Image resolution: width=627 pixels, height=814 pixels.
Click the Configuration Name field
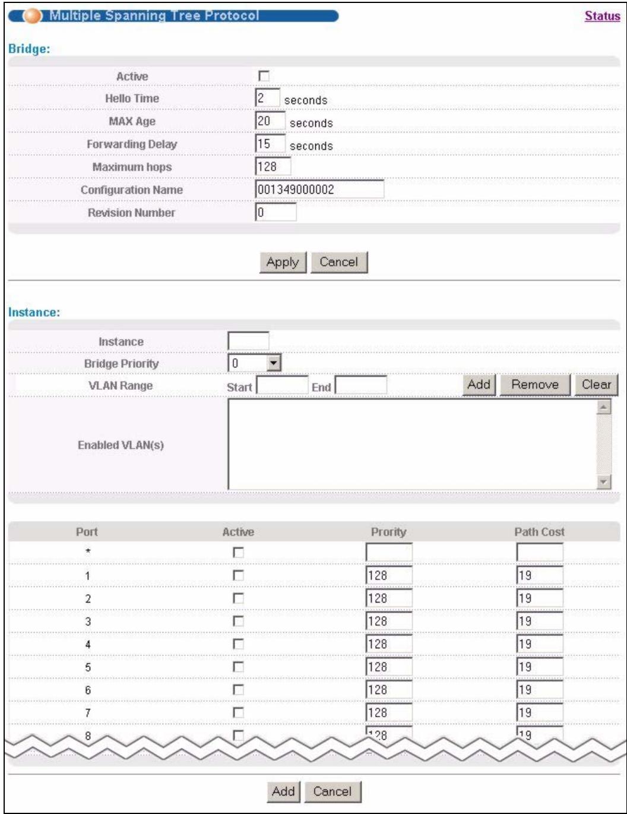tap(319, 190)
